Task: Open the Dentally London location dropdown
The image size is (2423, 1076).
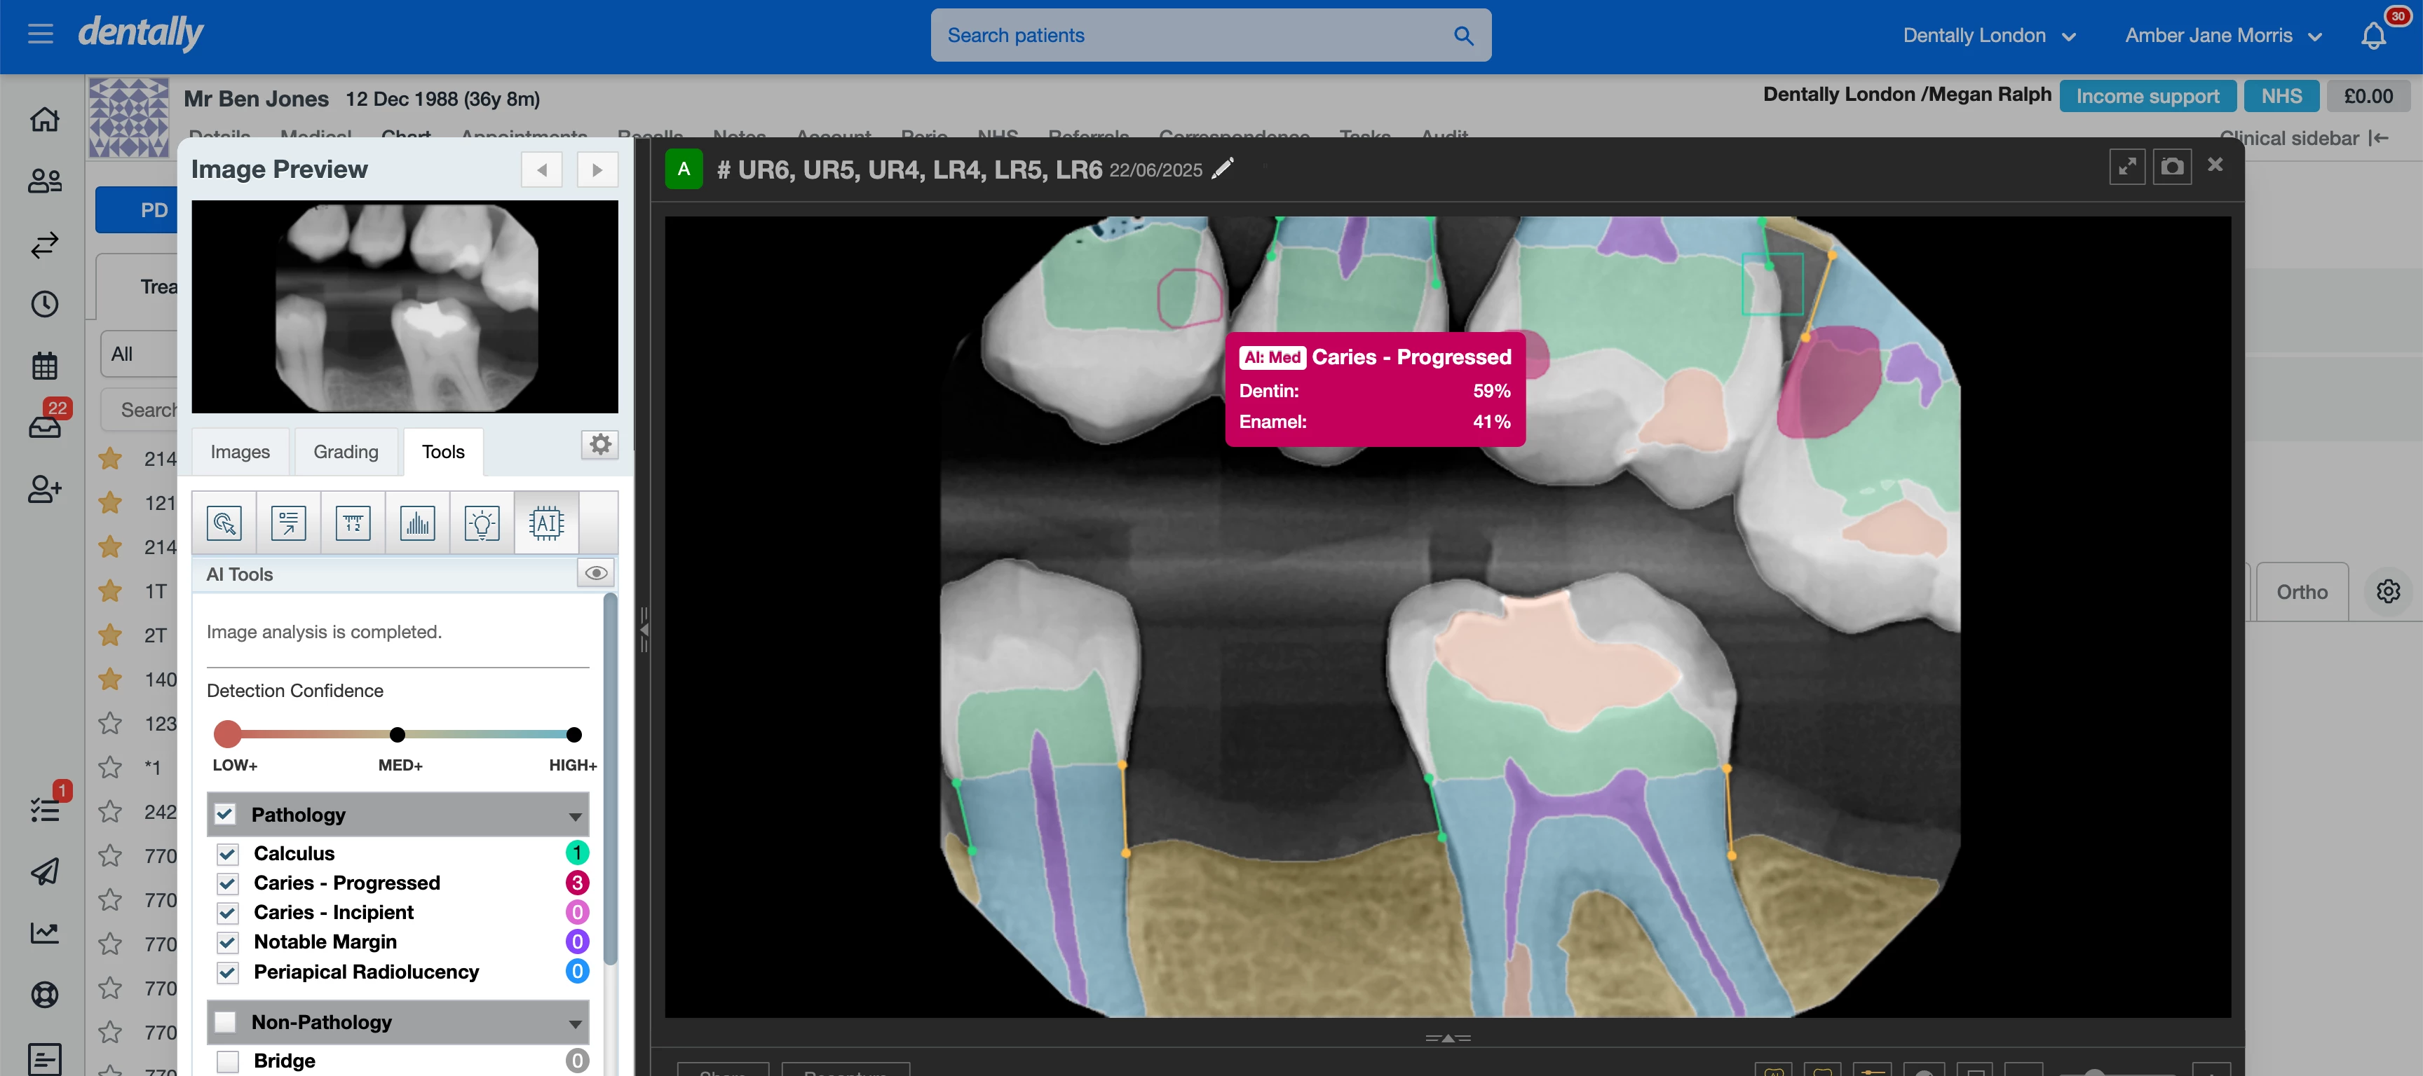Action: [1990, 35]
